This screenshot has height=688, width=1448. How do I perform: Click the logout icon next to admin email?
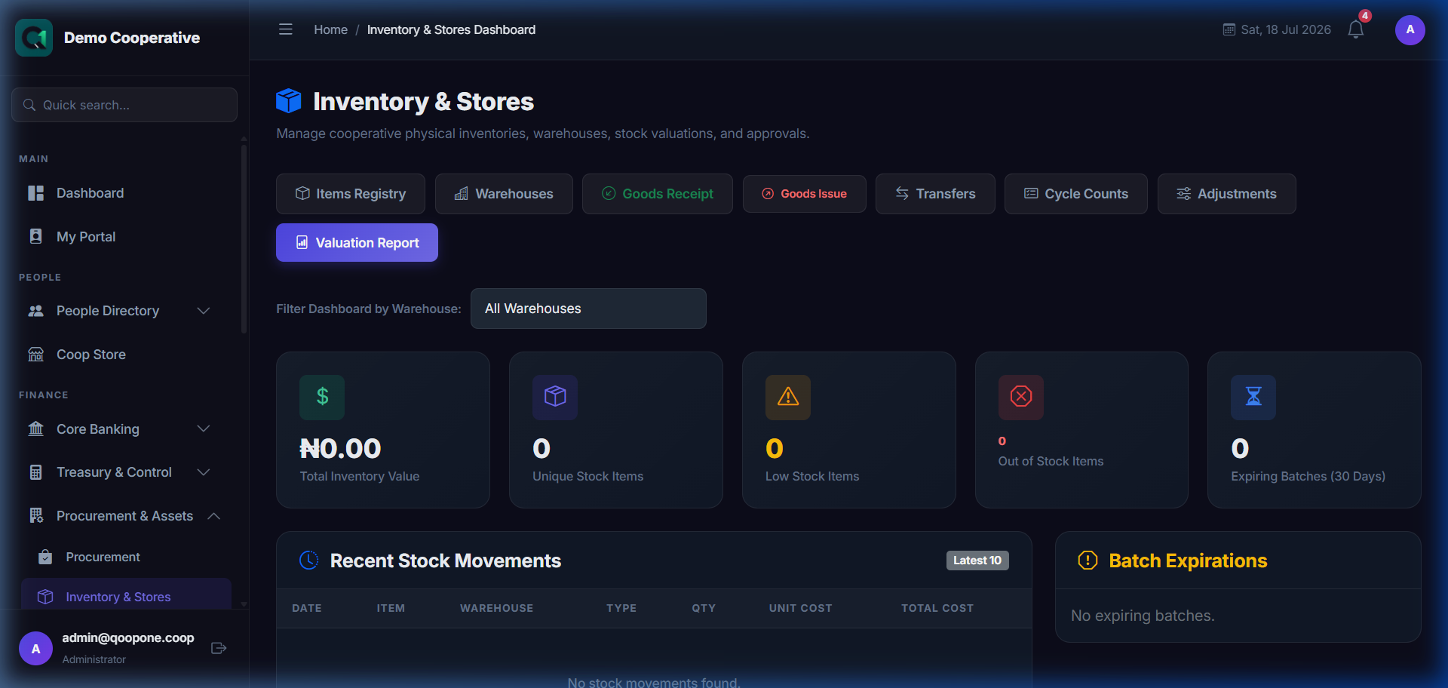tap(219, 648)
